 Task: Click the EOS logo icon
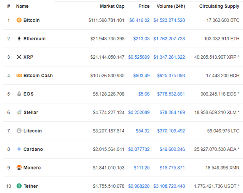[x=19, y=94]
